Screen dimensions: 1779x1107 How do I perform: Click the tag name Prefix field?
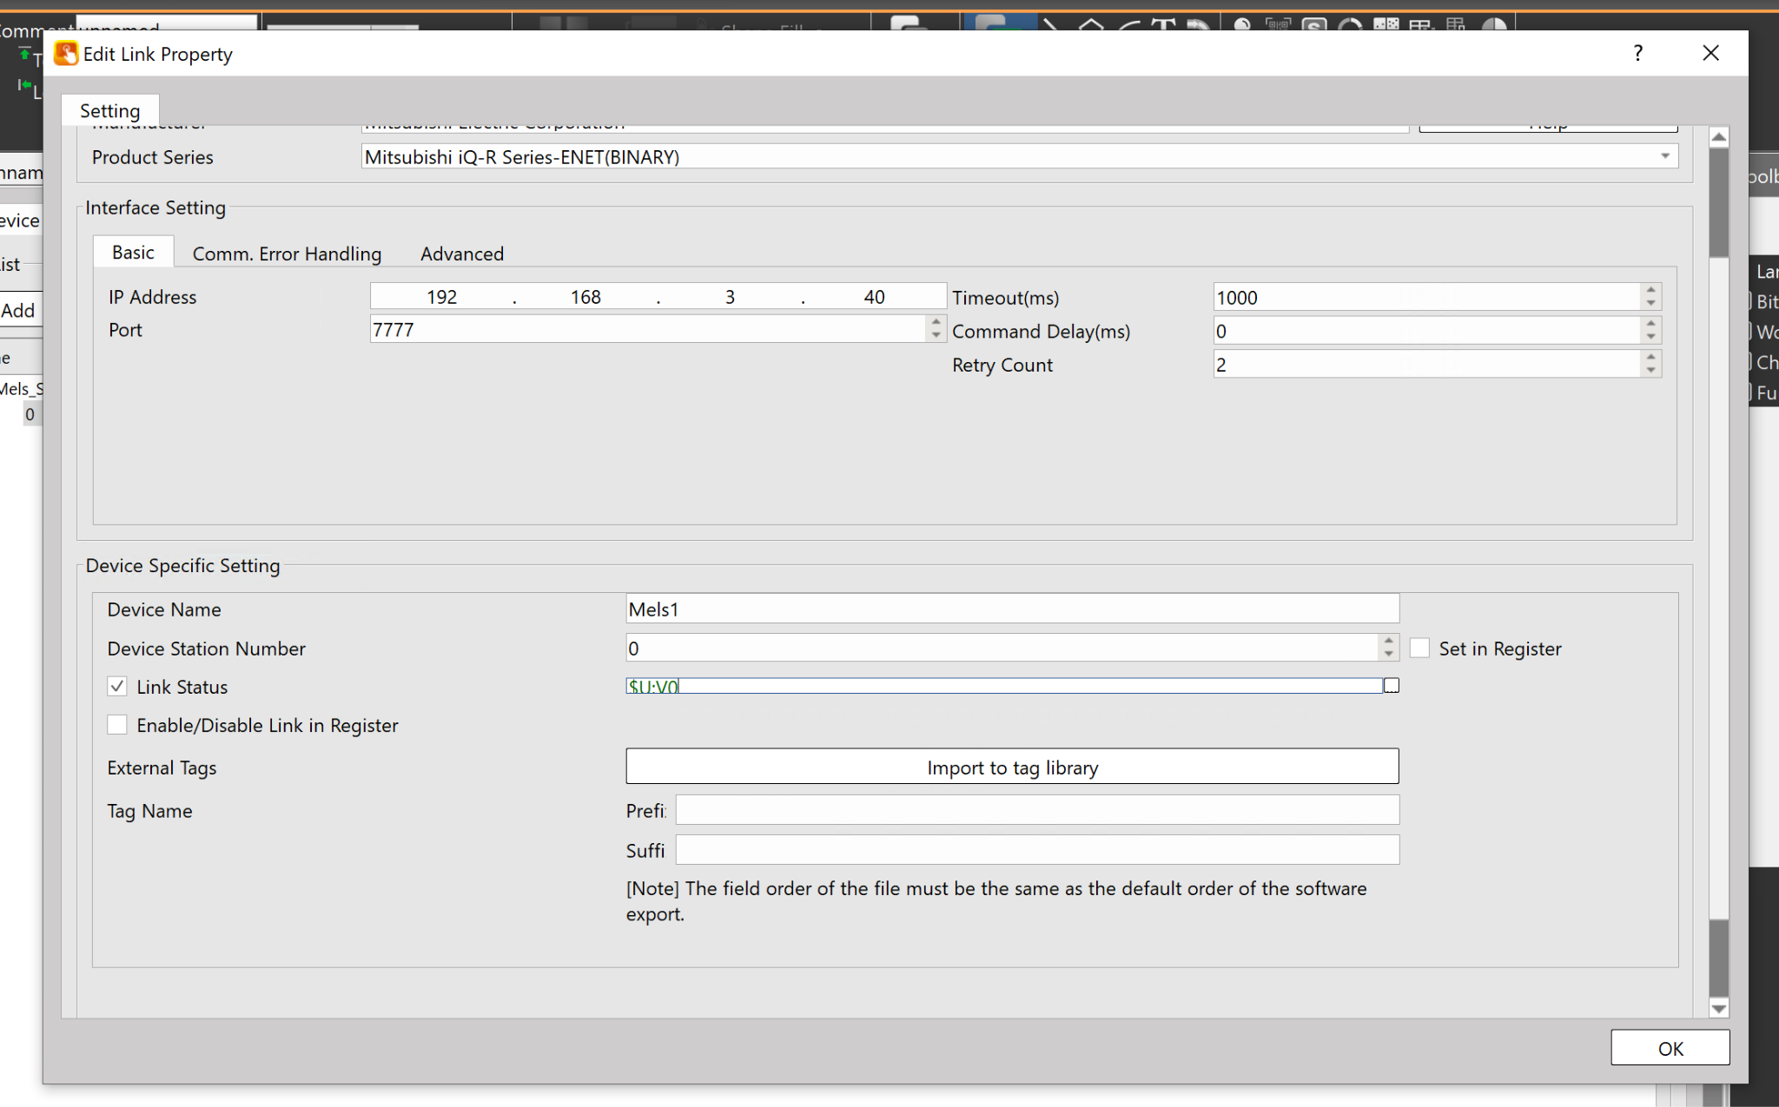click(x=1037, y=811)
